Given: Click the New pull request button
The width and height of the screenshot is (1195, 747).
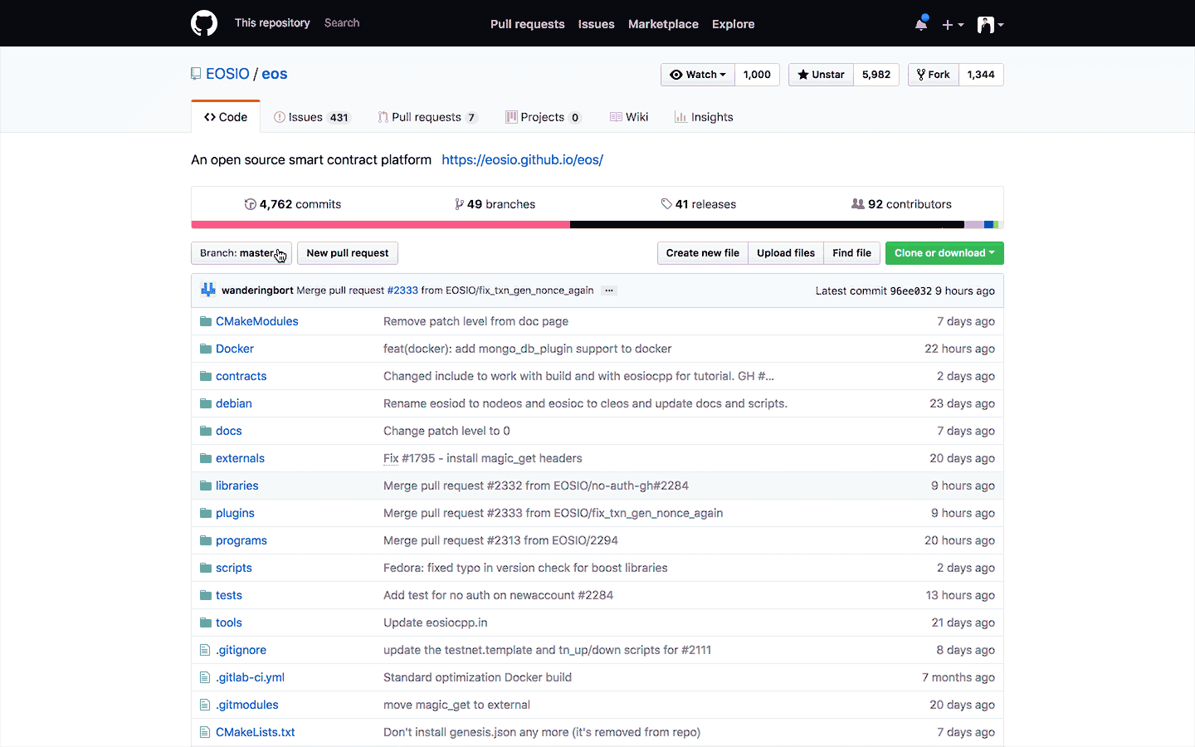Looking at the screenshot, I should point(348,253).
